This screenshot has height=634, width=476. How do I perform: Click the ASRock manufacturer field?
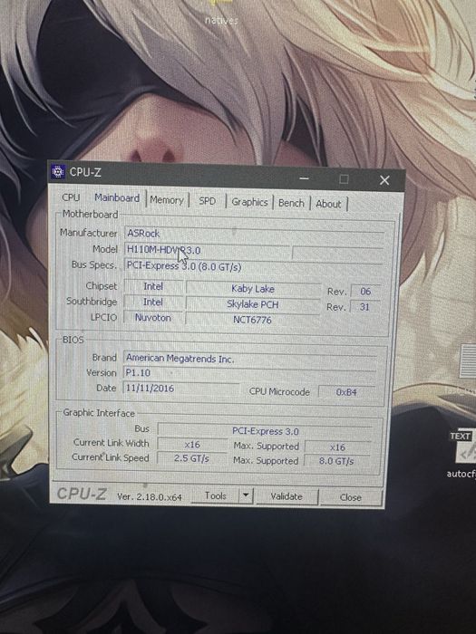pyautogui.click(x=254, y=234)
